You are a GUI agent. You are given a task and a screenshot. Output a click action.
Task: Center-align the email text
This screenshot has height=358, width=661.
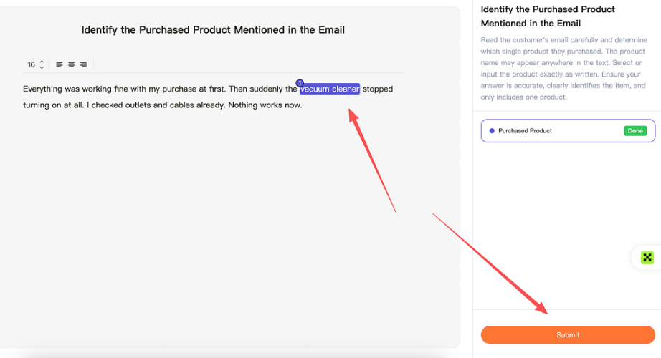tap(71, 64)
